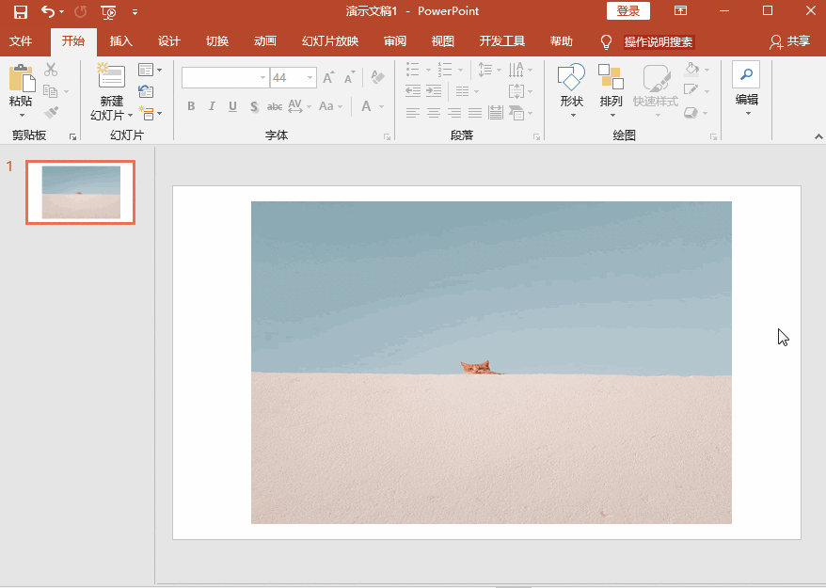
Task: Click the Reset slide icon
Action: coord(146,91)
